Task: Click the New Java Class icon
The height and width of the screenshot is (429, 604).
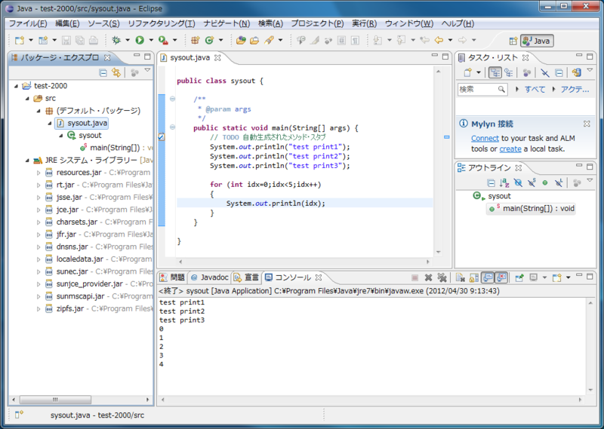Action: click(210, 40)
